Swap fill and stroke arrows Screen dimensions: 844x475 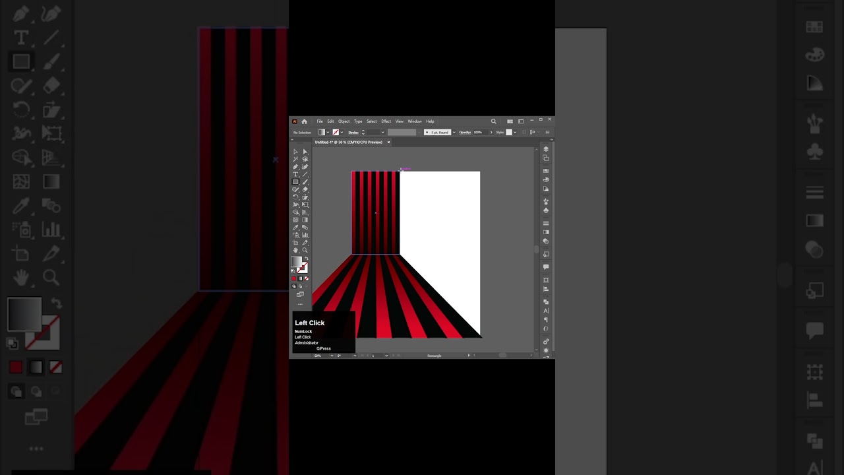[x=306, y=258]
